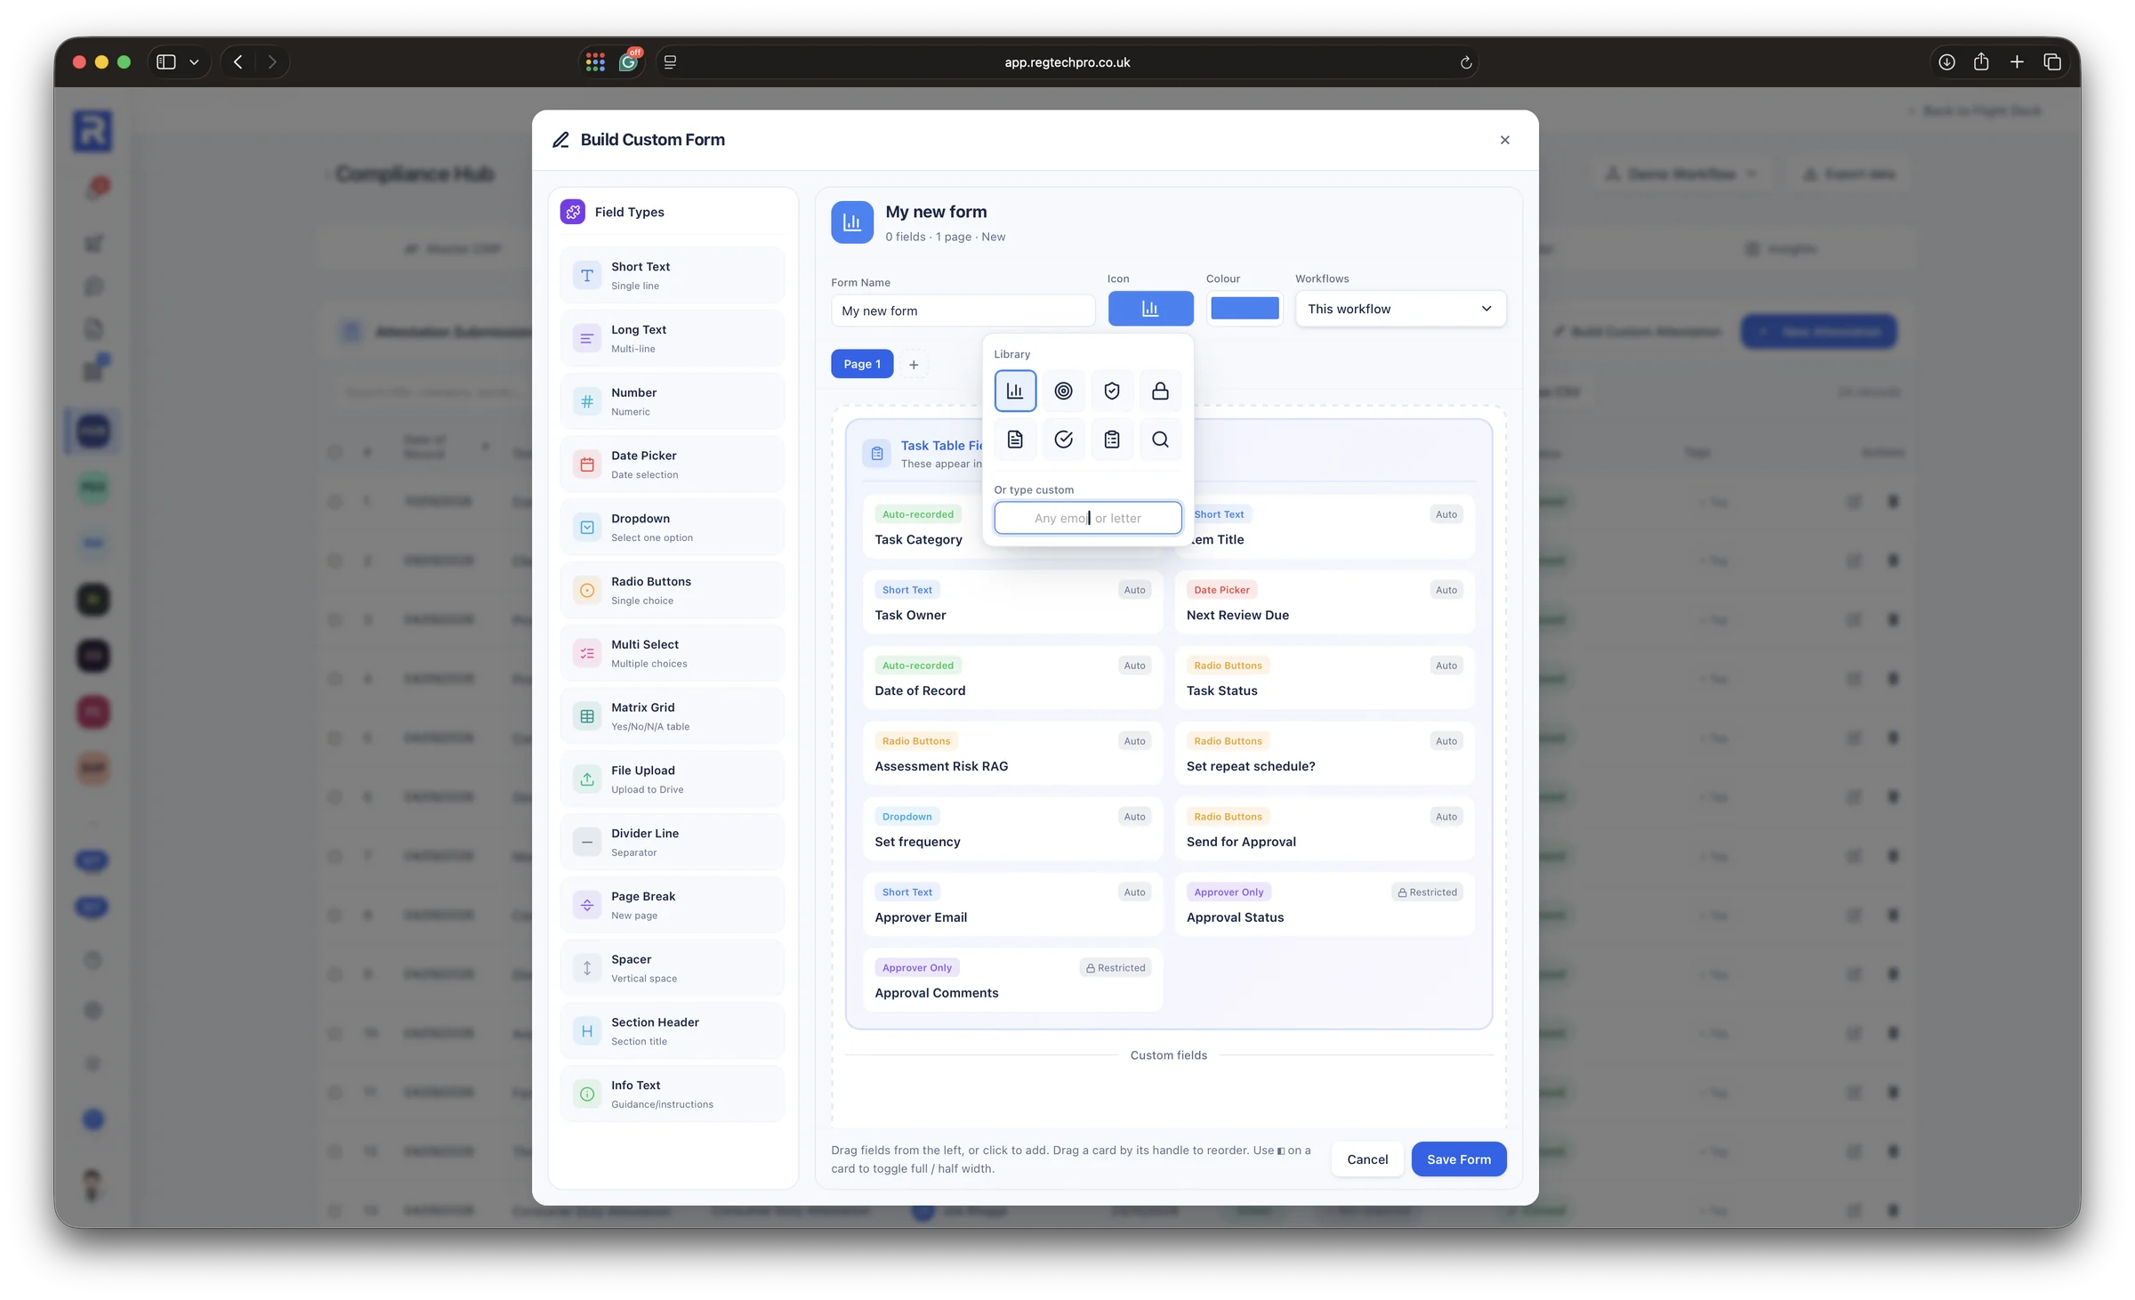Add a Matrix Grid field type
The width and height of the screenshot is (2135, 1300).
tap(673, 716)
